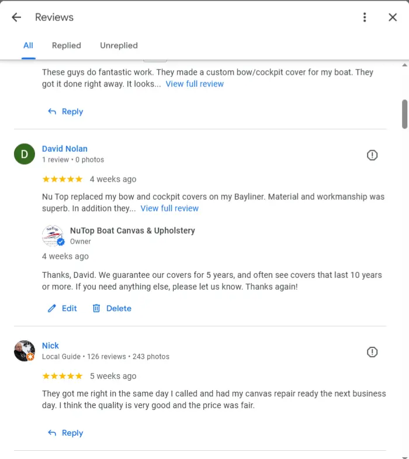
Task: Open David Nolan's reviewer name link
Action: pyautogui.click(x=65, y=149)
